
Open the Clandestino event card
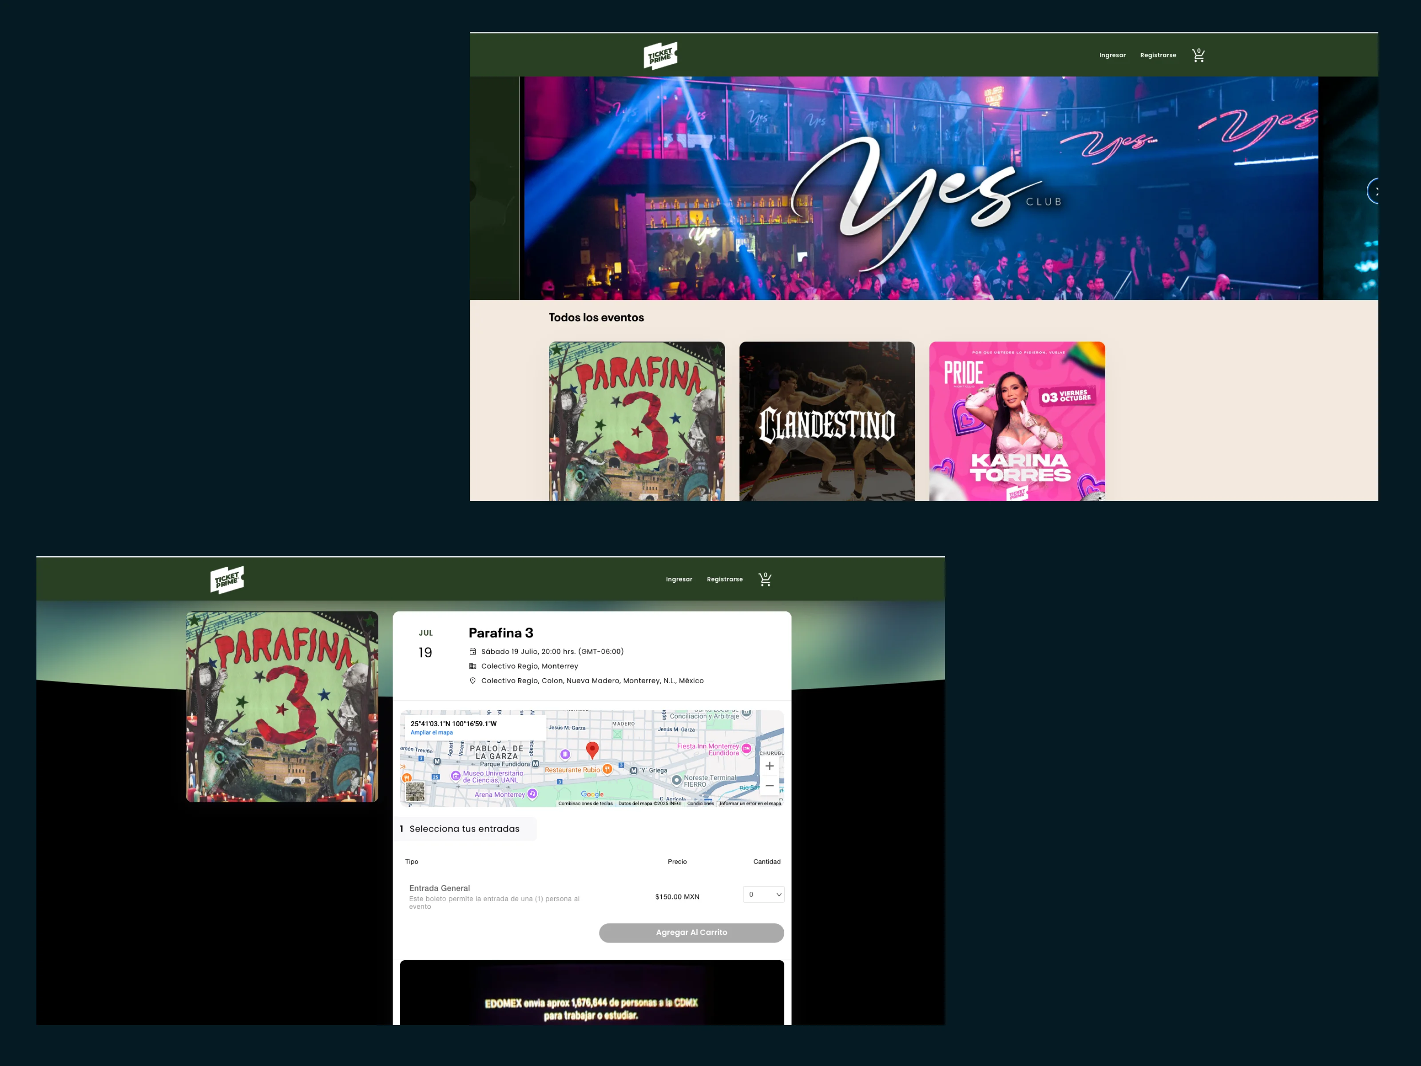click(827, 421)
